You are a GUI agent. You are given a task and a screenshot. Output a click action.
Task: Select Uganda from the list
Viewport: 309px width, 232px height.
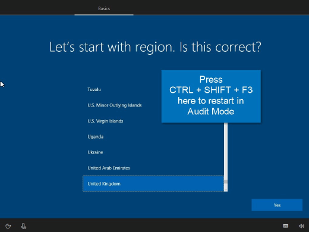coord(153,137)
